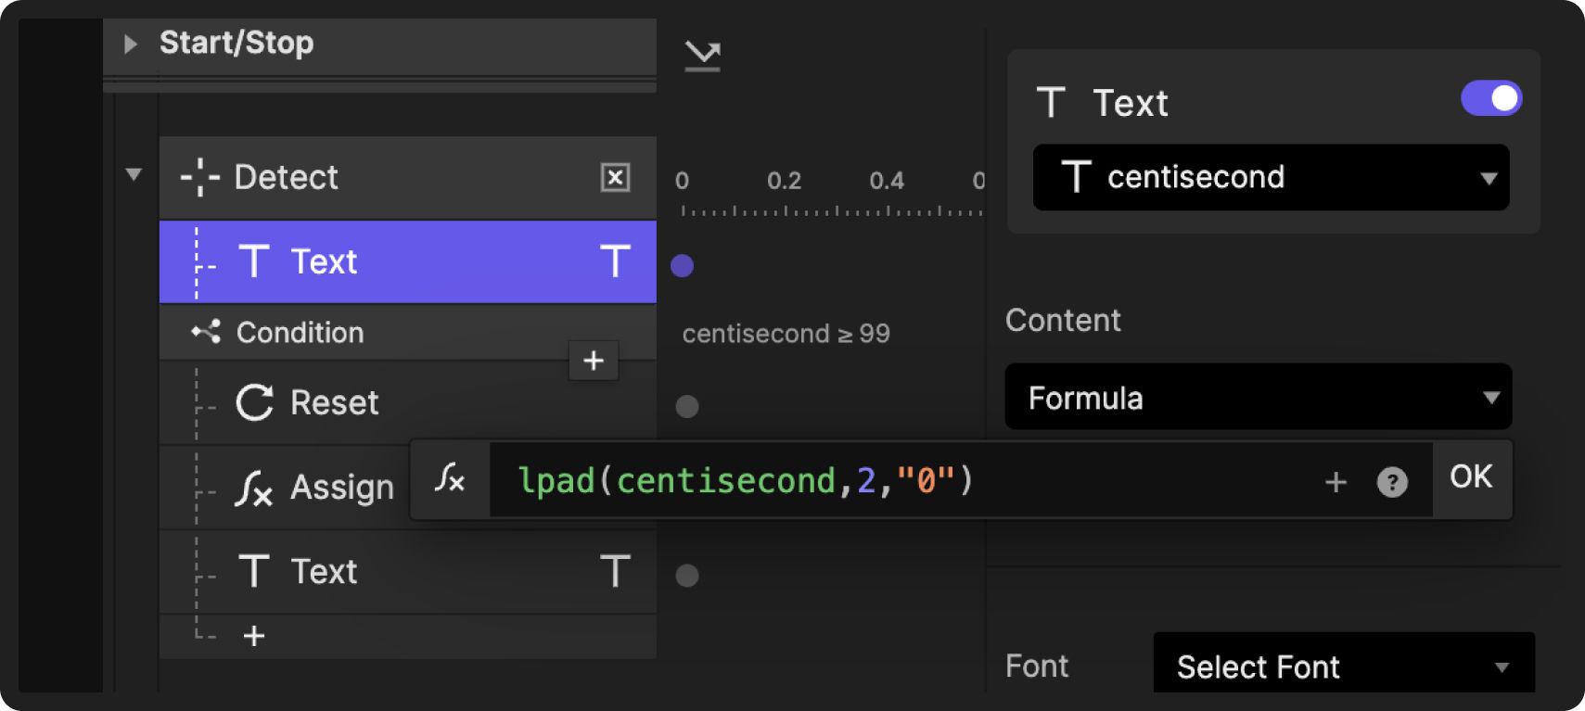Click the Condition branch icon
Screen dimensions: 1585x711
[x=206, y=332]
